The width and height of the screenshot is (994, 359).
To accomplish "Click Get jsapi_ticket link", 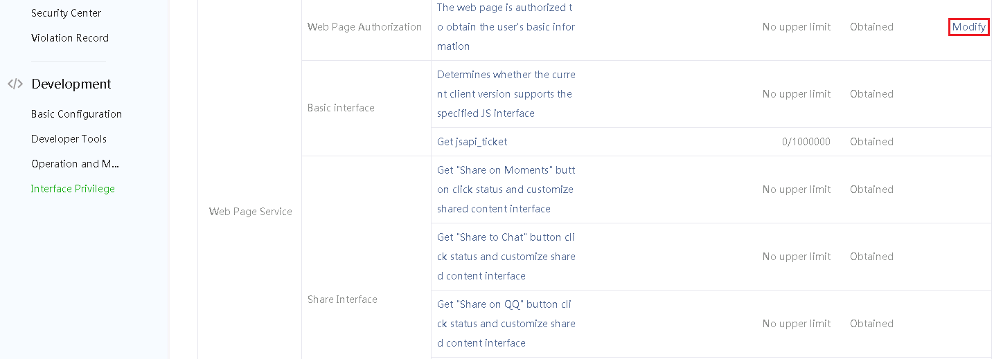I will point(472,142).
